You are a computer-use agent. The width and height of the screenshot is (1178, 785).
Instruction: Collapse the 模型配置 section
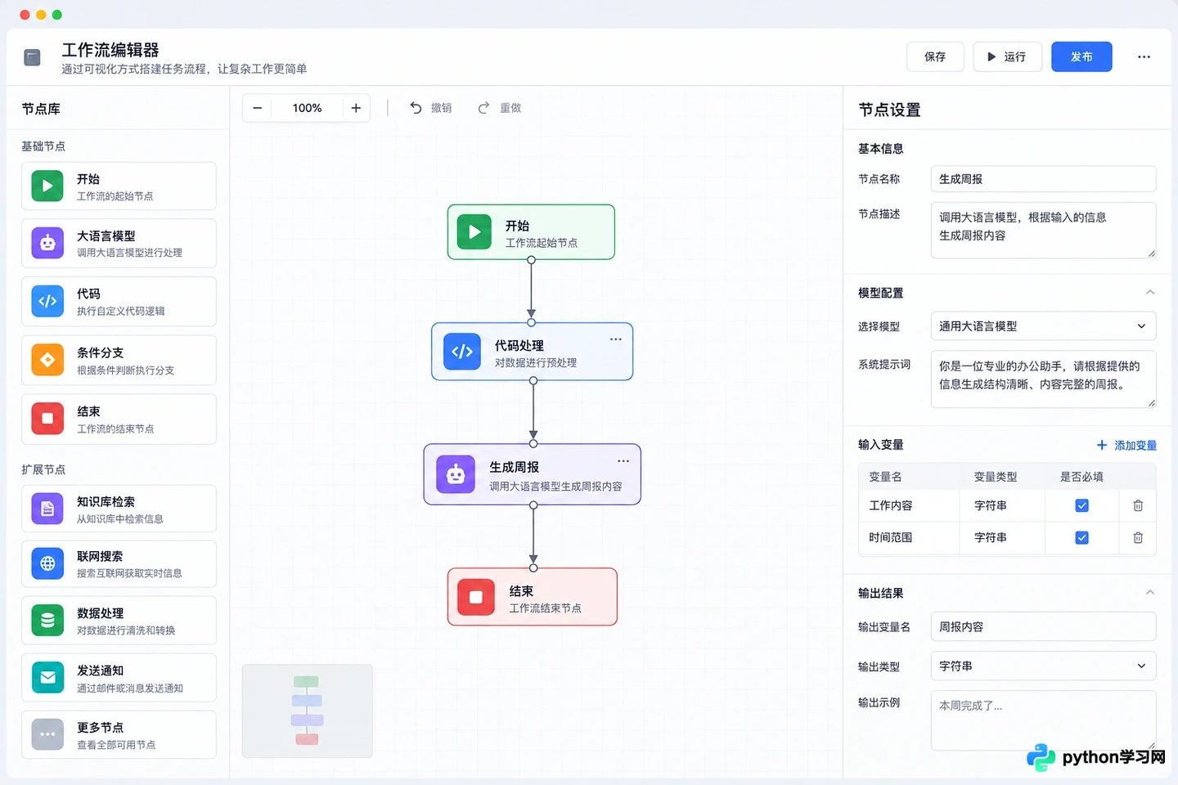(x=1150, y=292)
